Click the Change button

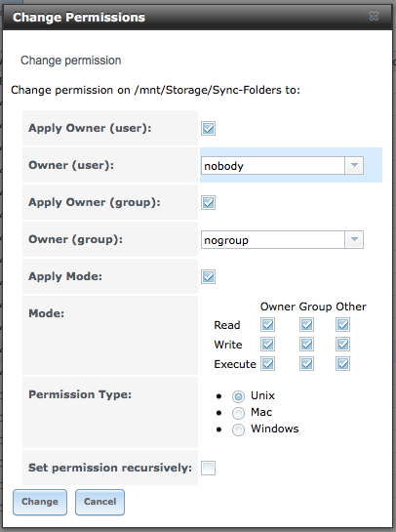coord(40,502)
